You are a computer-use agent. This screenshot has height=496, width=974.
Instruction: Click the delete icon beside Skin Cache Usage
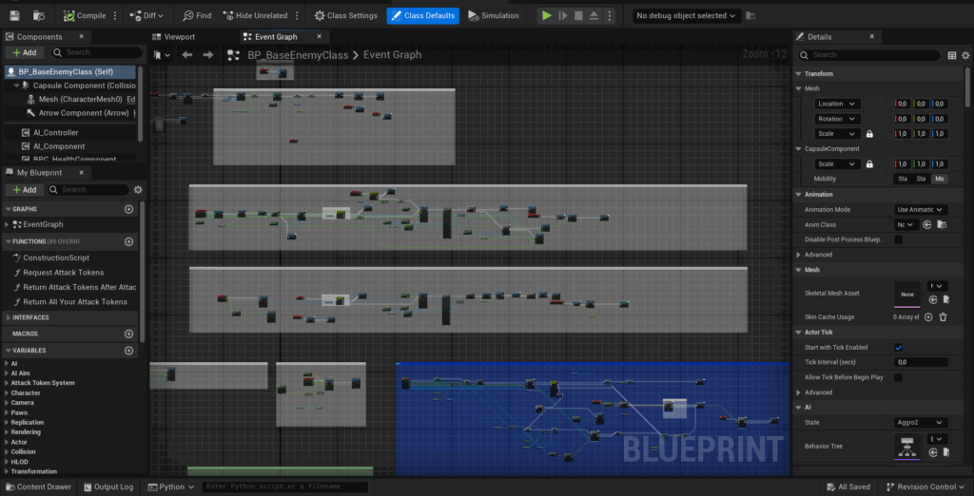click(943, 316)
